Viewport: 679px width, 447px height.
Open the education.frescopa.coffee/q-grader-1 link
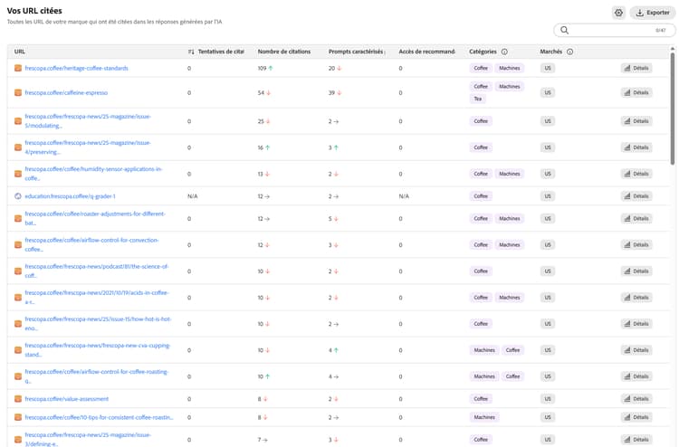(x=70, y=196)
